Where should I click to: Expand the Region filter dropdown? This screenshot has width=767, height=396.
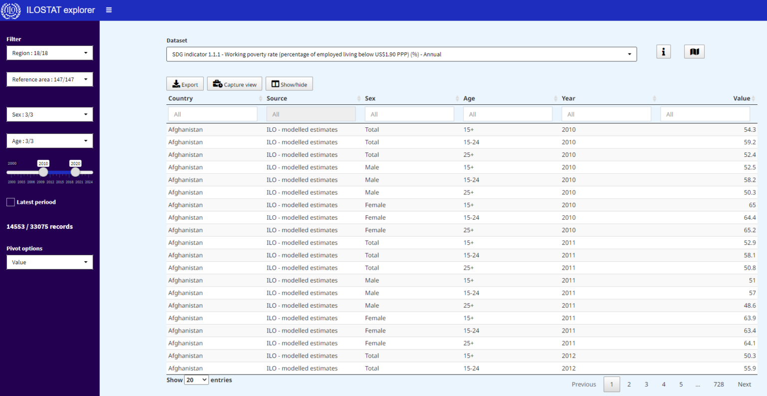(x=49, y=52)
